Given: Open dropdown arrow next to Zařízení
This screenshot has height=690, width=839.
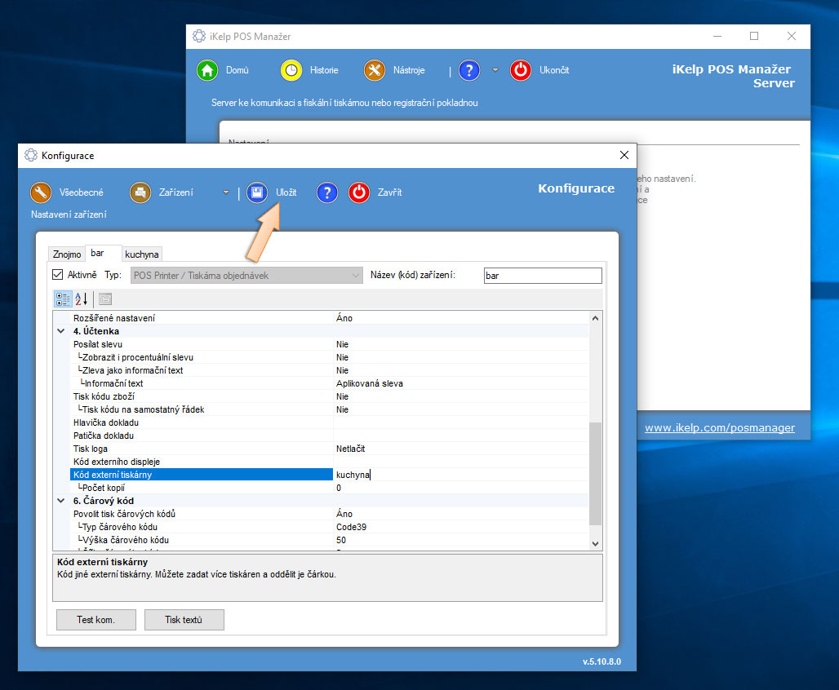Looking at the screenshot, I should (226, 193).
